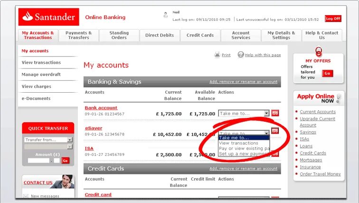Click My Offers Go button

pyautogui.click(x=327, y=73)
